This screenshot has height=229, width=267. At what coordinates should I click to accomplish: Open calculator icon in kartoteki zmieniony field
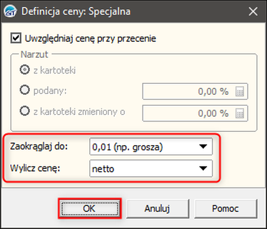(240, 113)
